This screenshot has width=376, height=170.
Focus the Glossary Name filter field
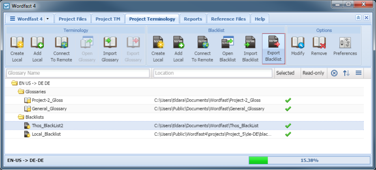78,73
